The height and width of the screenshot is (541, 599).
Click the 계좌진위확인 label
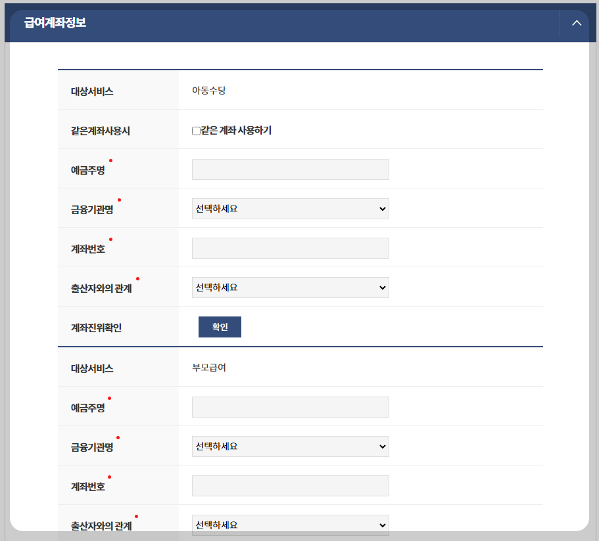pyautogui.click(x=96, y=328)
